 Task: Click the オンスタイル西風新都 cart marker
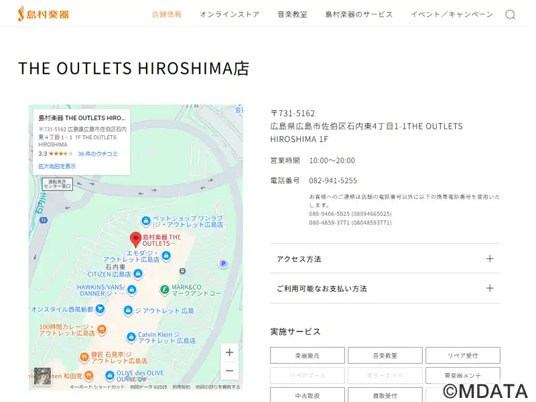pos(100,309)
